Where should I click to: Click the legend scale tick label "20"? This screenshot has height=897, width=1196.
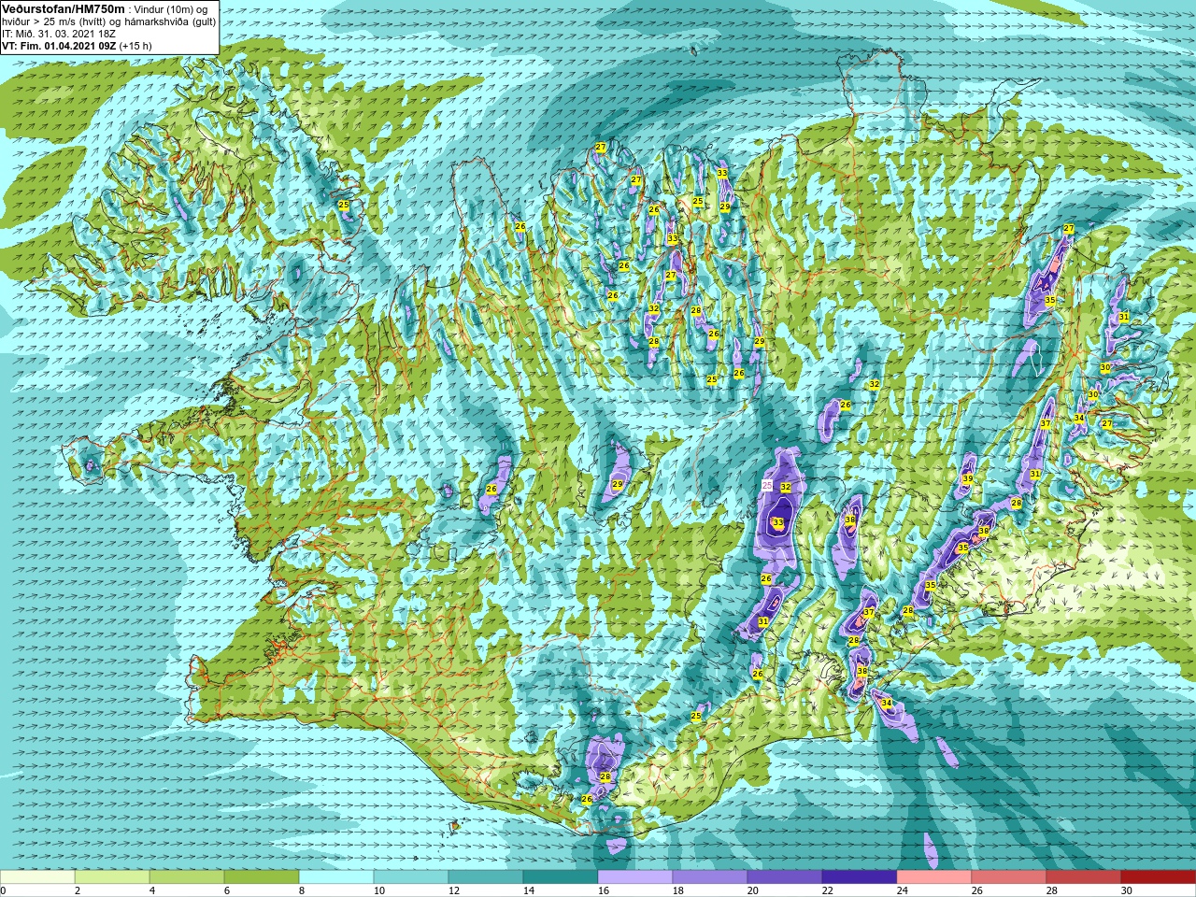click(x=753, y=890)
